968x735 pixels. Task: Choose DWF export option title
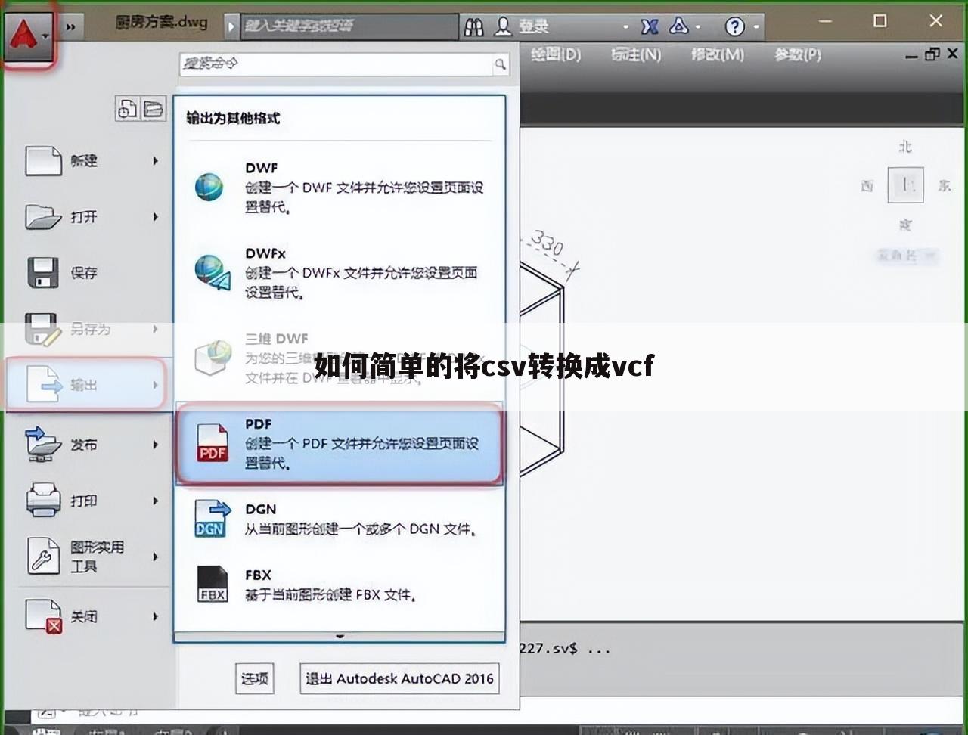pos(261,168)
